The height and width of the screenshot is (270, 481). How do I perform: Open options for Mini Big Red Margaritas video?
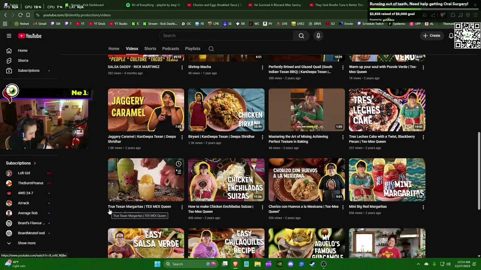coord(423,207)
